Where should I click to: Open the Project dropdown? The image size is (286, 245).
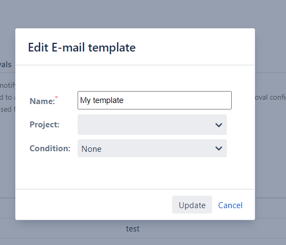coord(152,125)
